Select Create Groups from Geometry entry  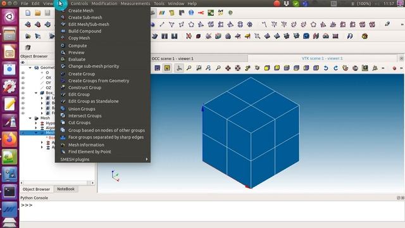point(99,80)
